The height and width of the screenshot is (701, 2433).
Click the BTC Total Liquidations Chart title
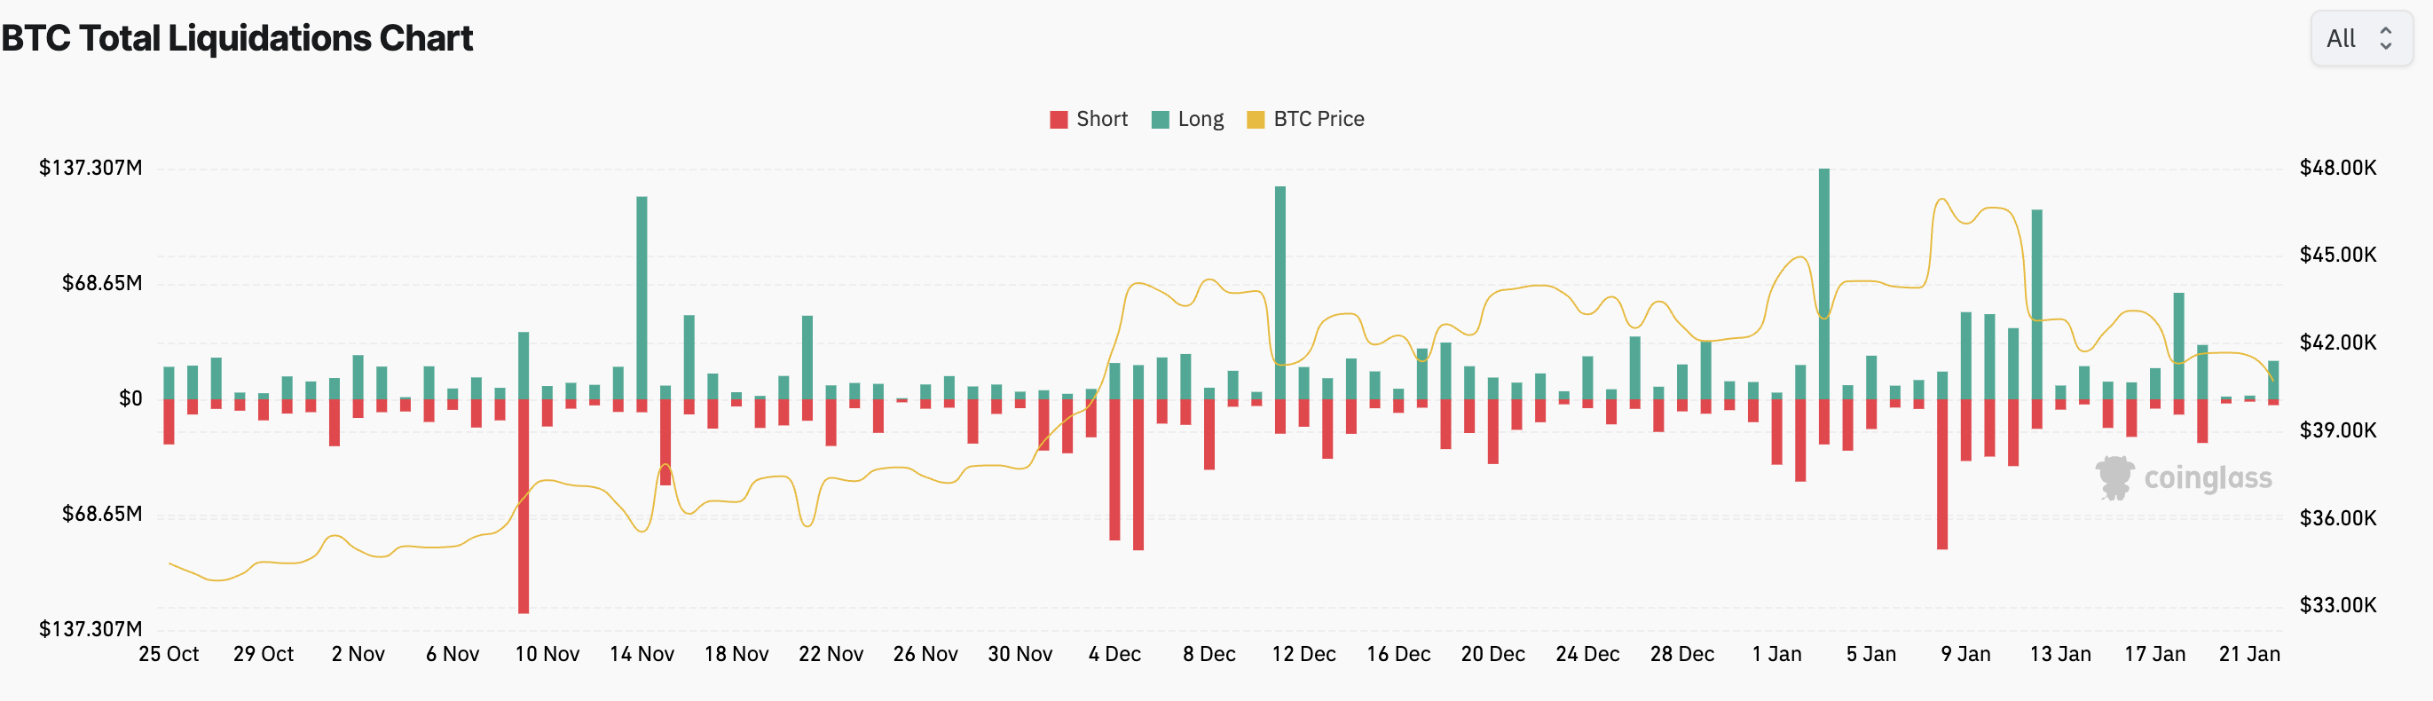pos(237,39)
